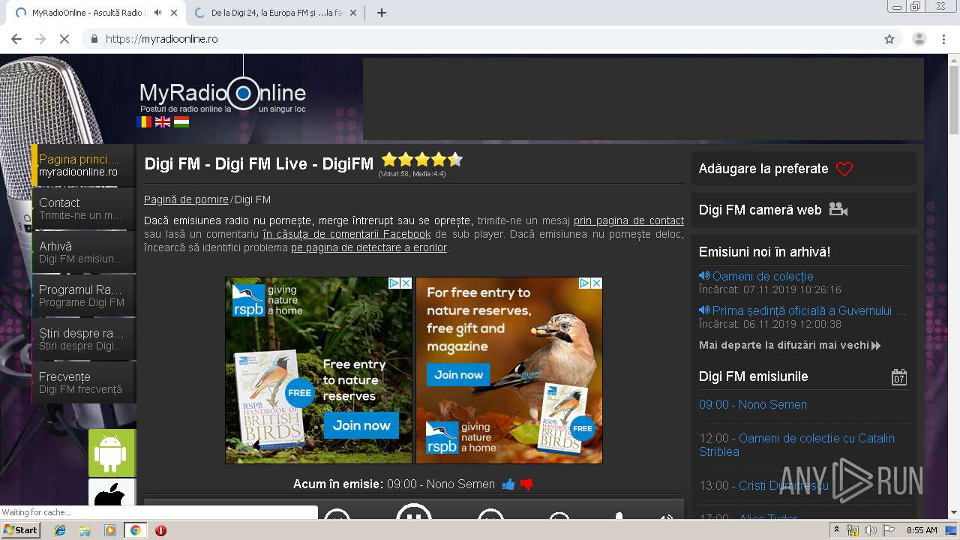Click Mai departe la difuzări mai vechi
The image size is (960, 540).
pos(790,346)
